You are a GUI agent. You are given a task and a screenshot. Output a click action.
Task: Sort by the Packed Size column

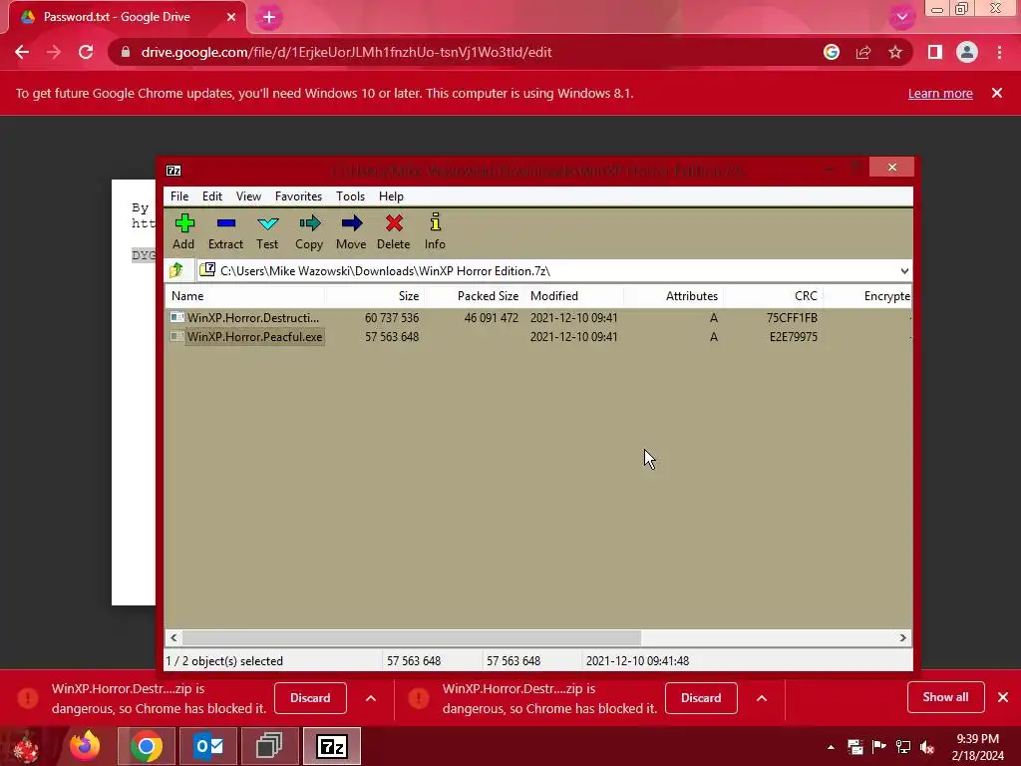(474, 295)
